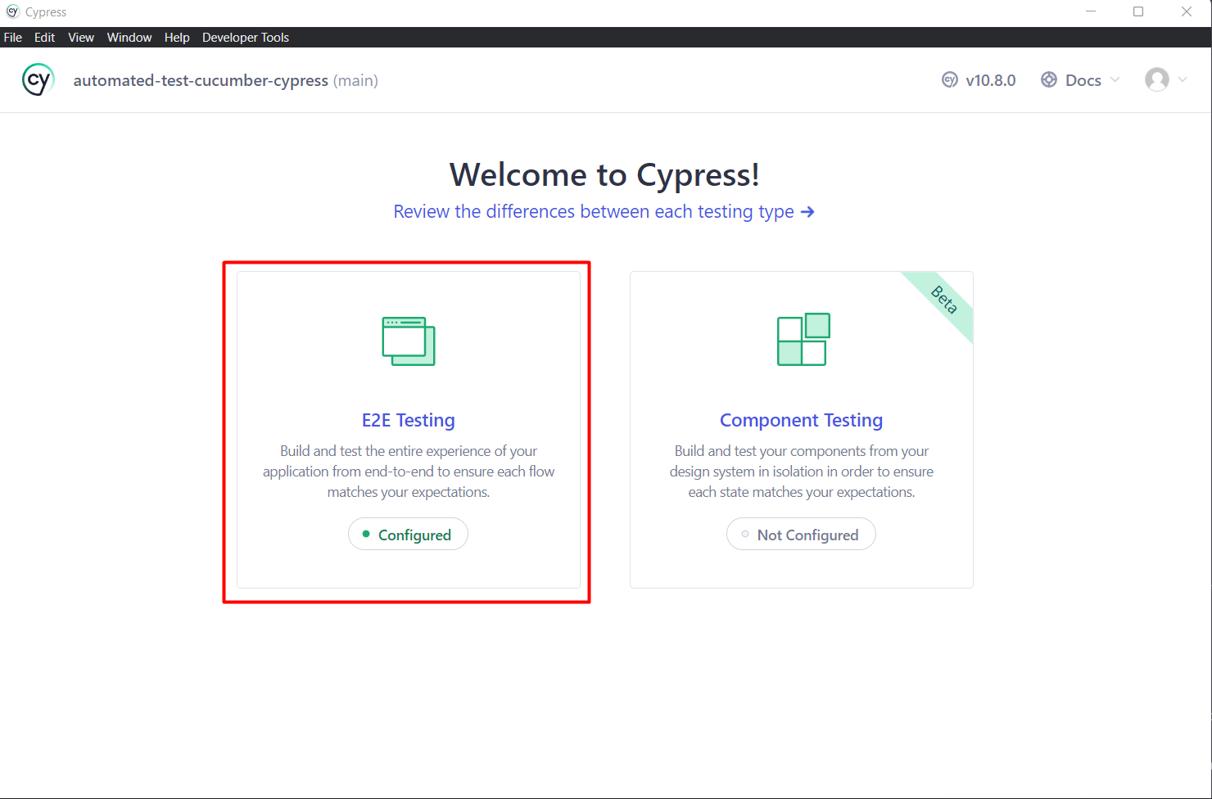Open the user avatar profile icon

1157,79
